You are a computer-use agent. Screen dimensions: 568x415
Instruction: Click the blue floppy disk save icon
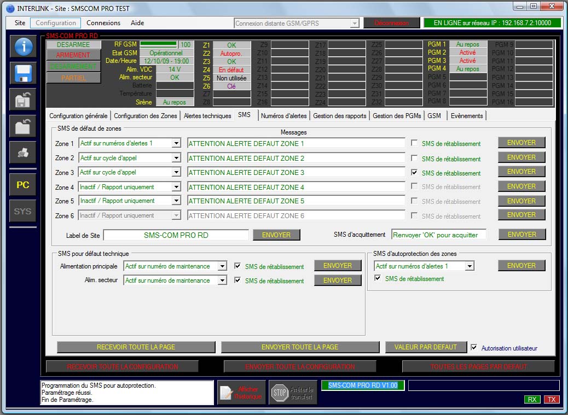23,73
